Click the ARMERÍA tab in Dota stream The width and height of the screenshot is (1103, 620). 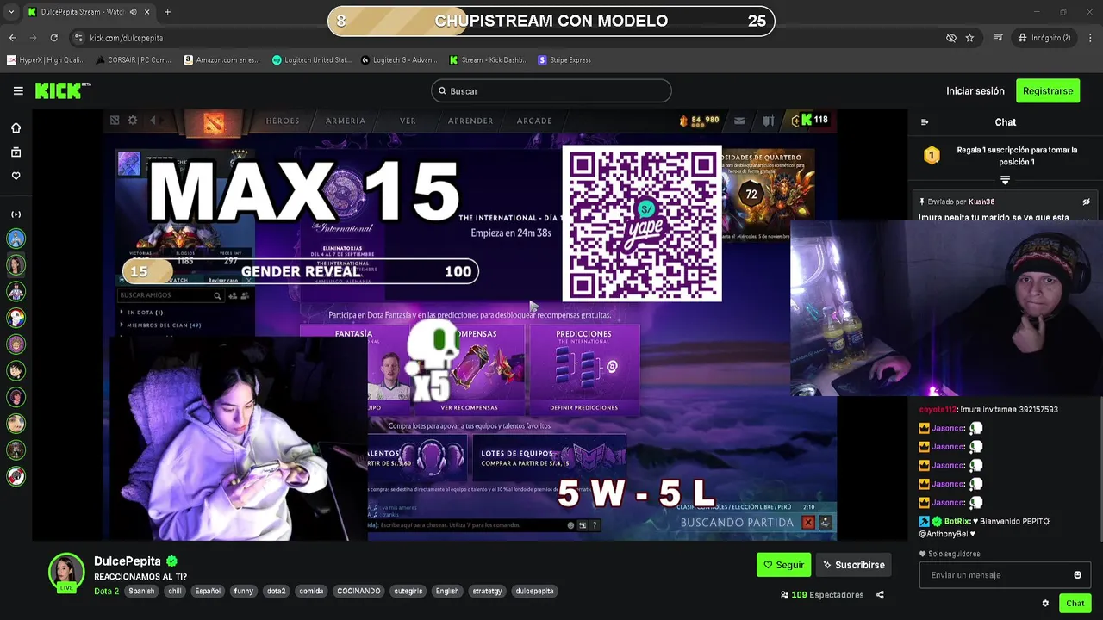(x=346, y=121)
